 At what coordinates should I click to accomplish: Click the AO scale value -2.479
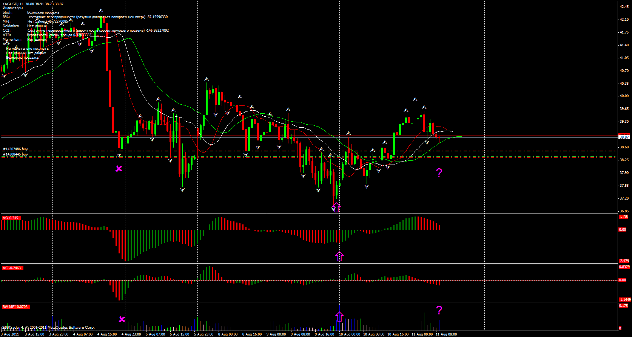point(624,261)
